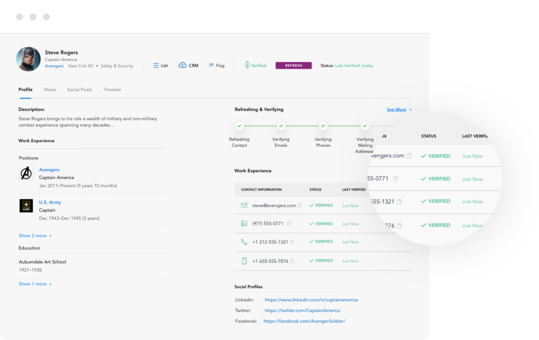Copy +1 212-555-1321 using copy icon

coord(292,242)
